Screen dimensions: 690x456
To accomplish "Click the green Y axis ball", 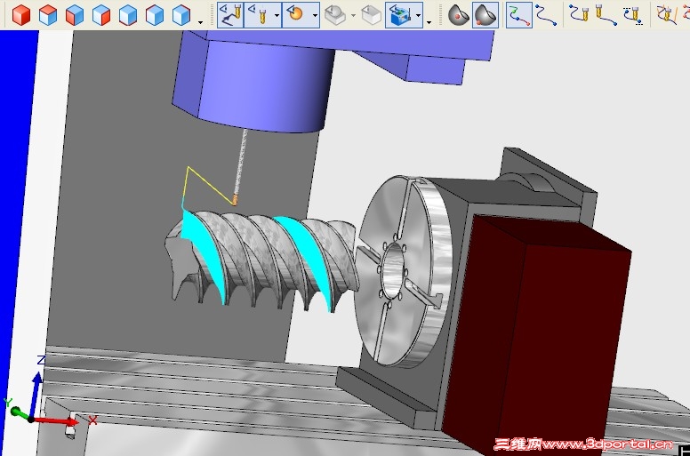I will pos(16,412).
